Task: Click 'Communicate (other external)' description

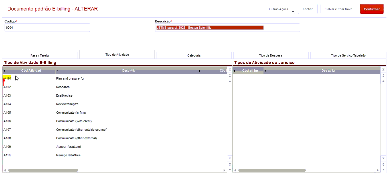Action: click(x=76, y=138)
